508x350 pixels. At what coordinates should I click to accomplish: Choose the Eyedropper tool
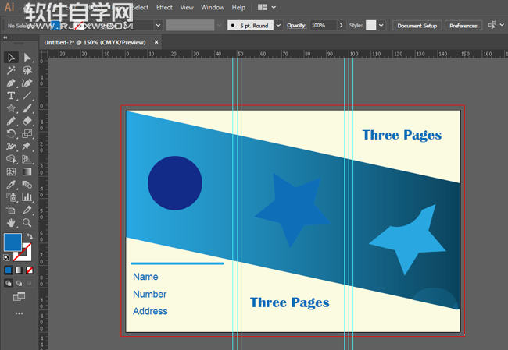(x=11, y=185)
